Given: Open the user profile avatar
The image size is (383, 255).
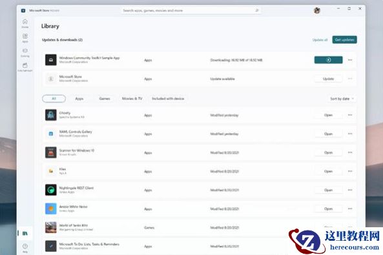Looking at the screenshot, I should coord(317,10).
